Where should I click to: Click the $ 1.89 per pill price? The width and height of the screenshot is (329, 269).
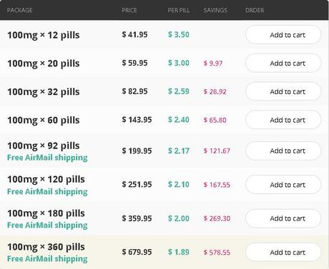coord(179,252)
